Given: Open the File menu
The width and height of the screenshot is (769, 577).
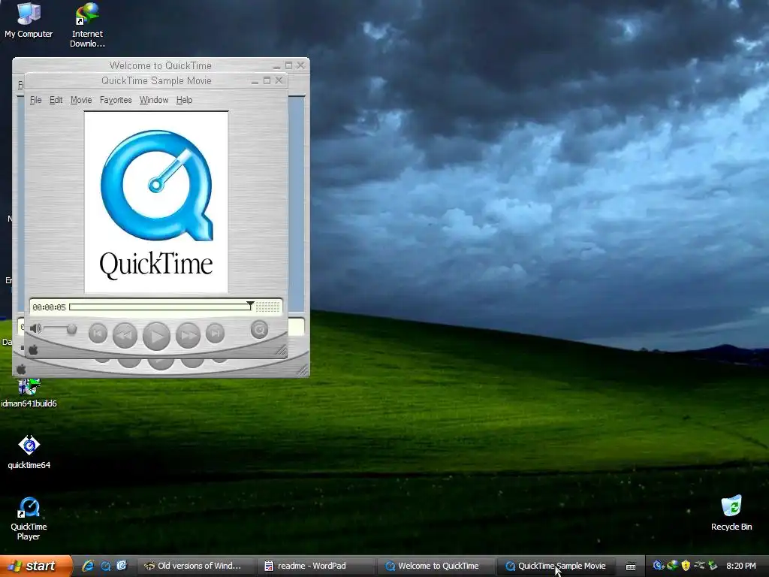Looking at the screenshot, I should click(36, 100).
